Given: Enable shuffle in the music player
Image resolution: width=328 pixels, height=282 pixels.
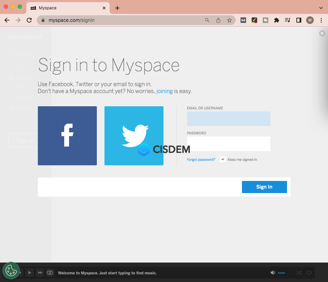Looking at the screenshot, I should (299, 273).
